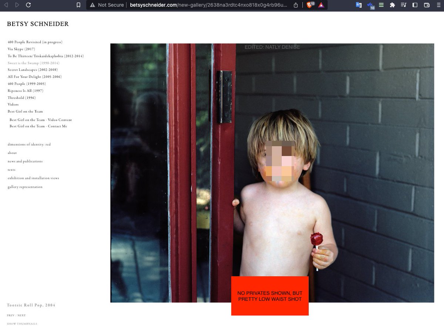444x332 pixels.
Task: Click the browser back arrow
Action: [6, 5]
